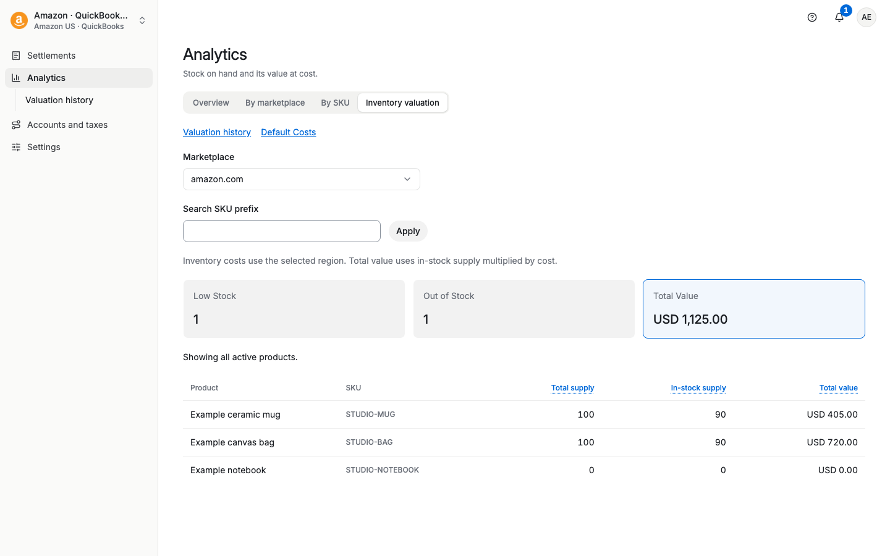The height and width of the screenshot is (556, 890).
Task: Open the AE user avatar menu
Action: click(867, 17)
